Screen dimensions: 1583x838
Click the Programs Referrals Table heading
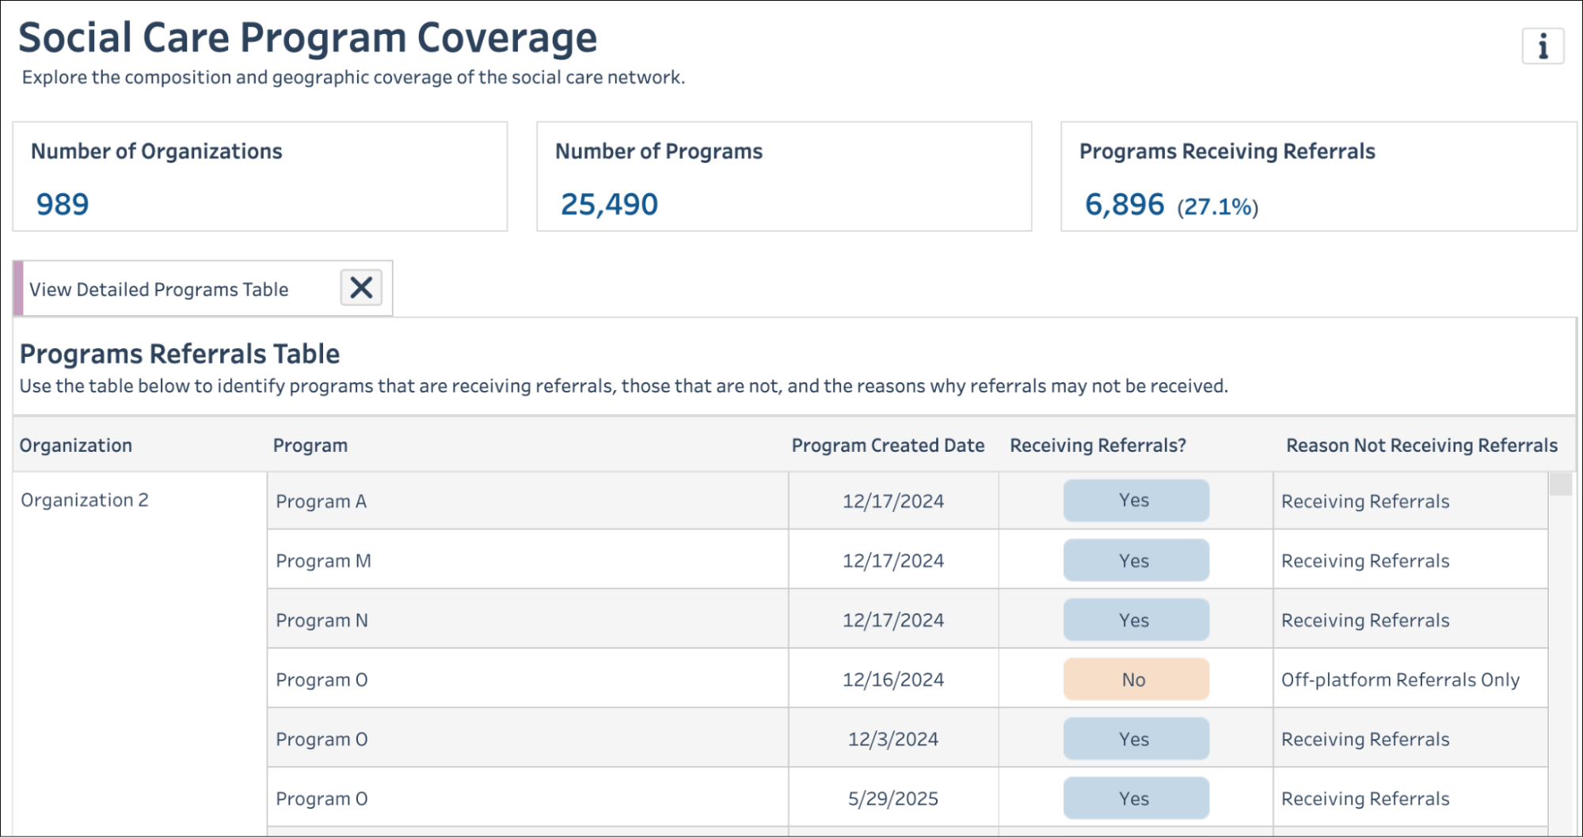(x=180, y=354)
